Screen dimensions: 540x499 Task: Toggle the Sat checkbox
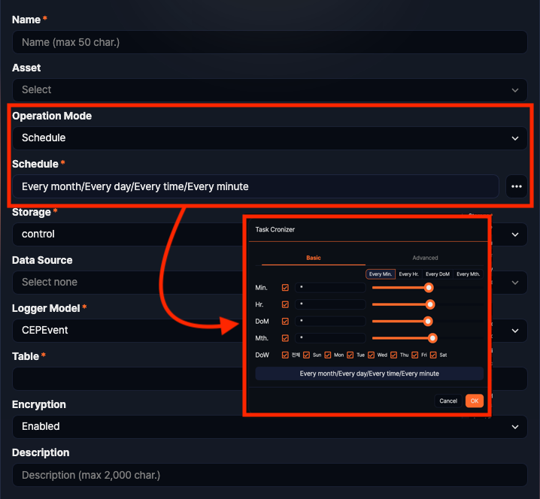tap(433, 355)
